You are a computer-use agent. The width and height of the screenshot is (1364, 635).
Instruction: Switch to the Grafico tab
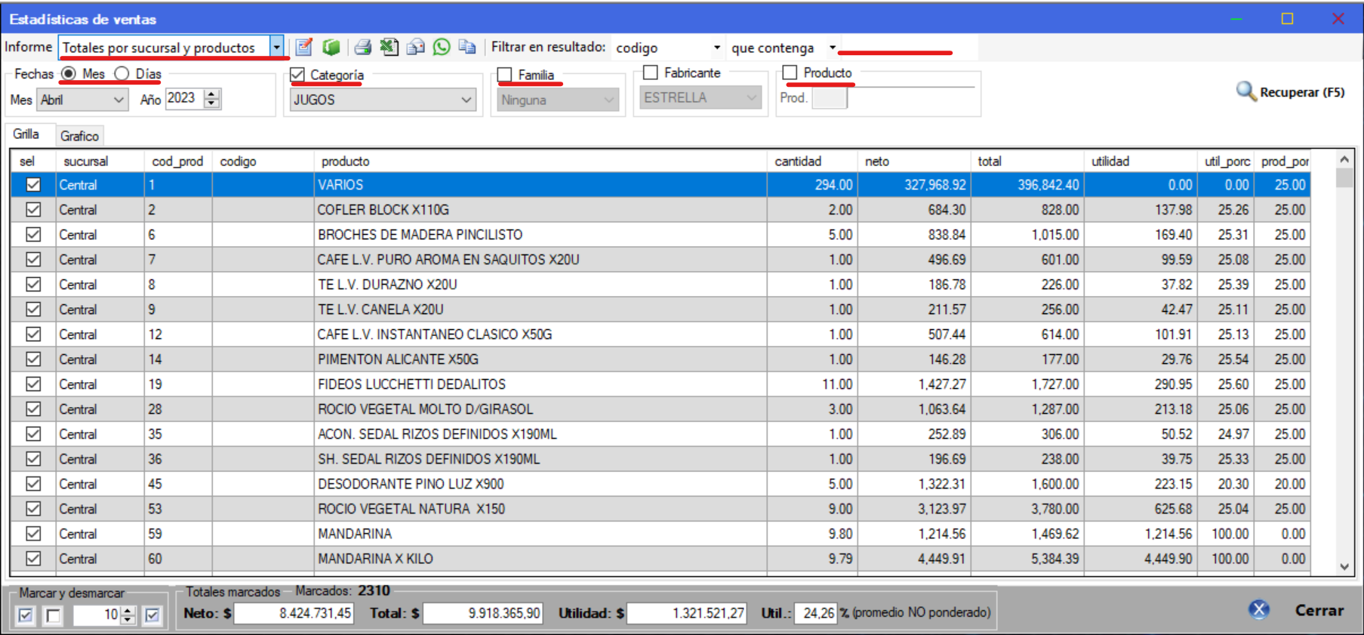coord(79,136)
